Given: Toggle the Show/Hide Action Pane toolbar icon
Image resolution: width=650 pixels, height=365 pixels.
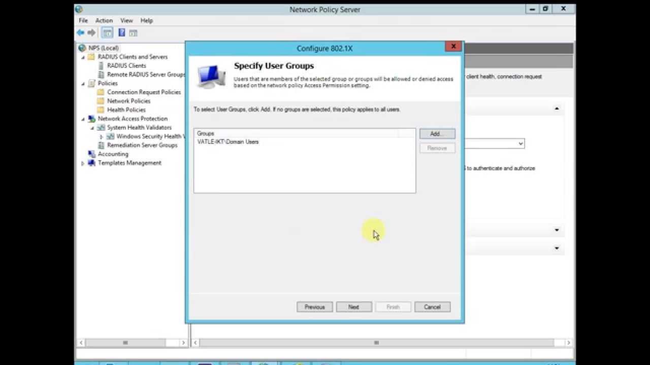Looking at the screenshot, I should [133, 33].
